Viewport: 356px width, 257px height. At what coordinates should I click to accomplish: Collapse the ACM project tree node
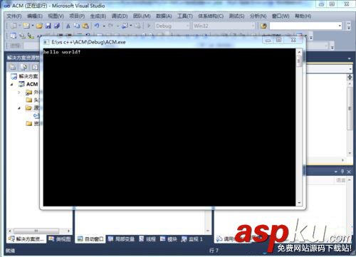coord(11,84)
